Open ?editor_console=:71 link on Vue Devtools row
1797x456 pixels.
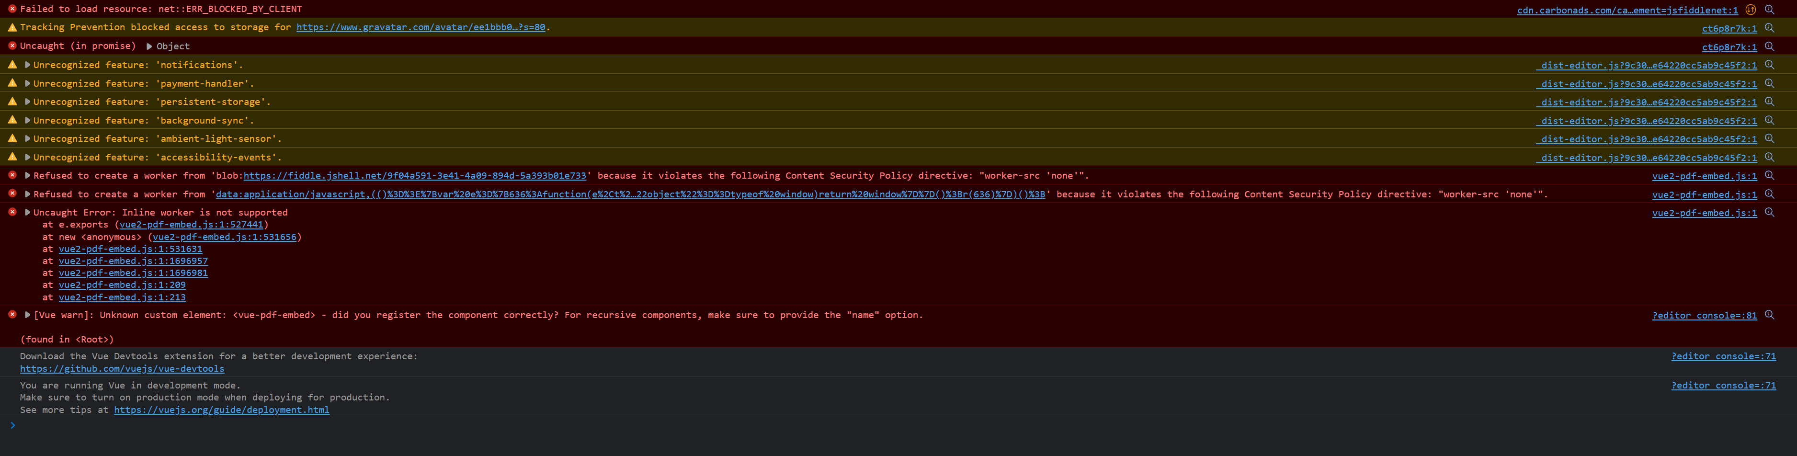1723,356
